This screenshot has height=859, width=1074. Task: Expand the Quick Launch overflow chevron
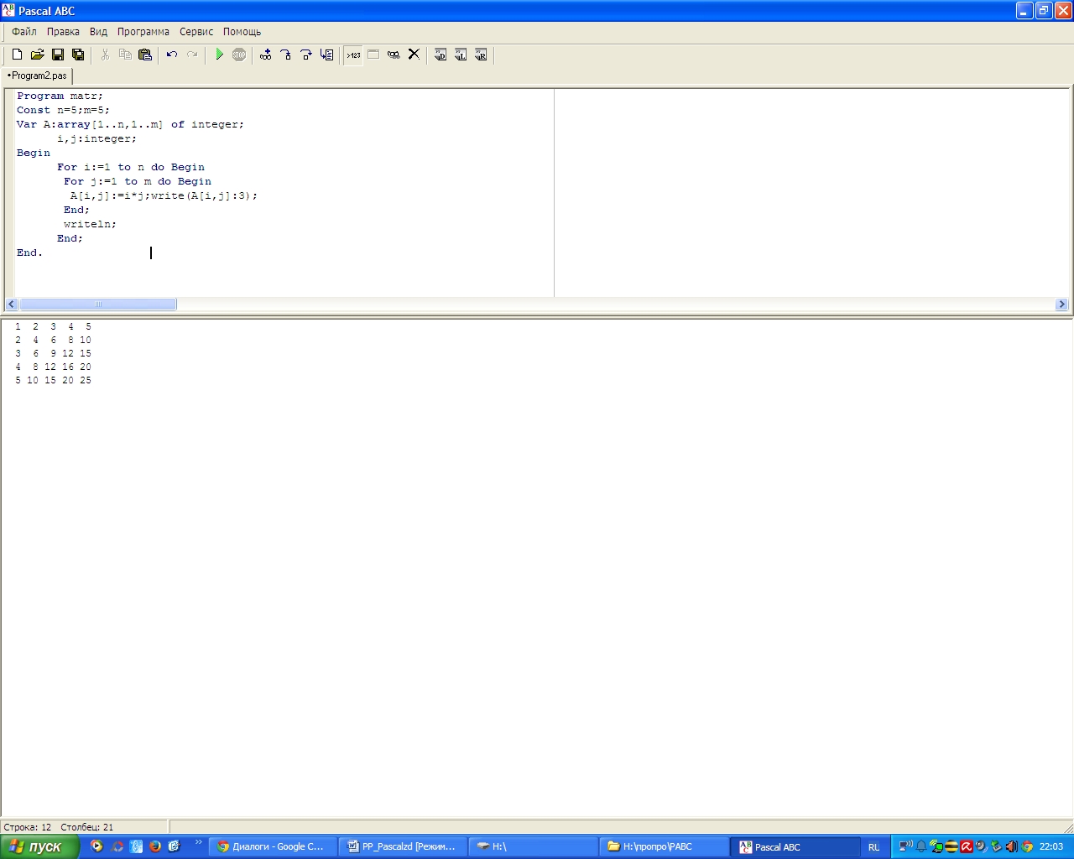pyautogui.click(x=199, y=843)
